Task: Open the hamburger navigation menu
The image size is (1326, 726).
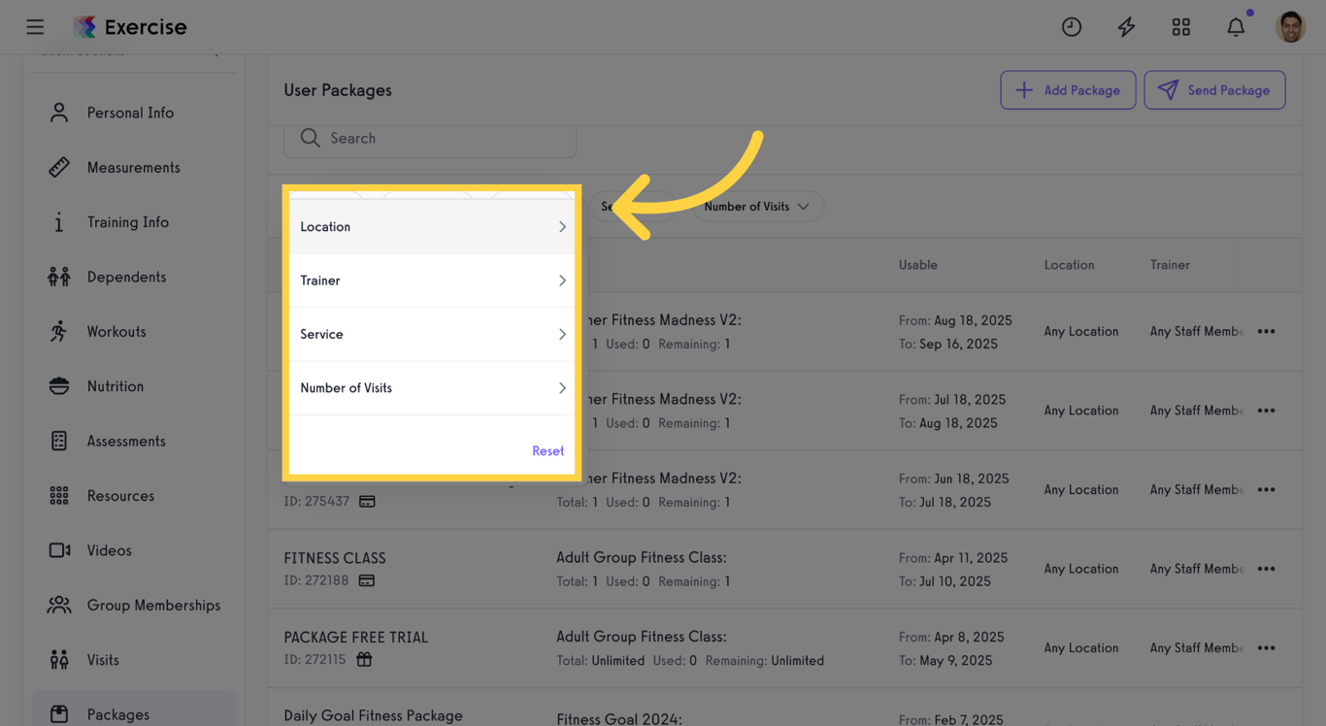Action: [x=35, y=26]
